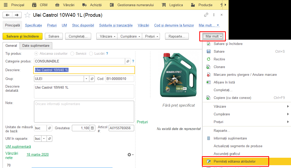Select Lucrări radio button
The height and width of the screenshot is (168, 291).
click(91, 53)
